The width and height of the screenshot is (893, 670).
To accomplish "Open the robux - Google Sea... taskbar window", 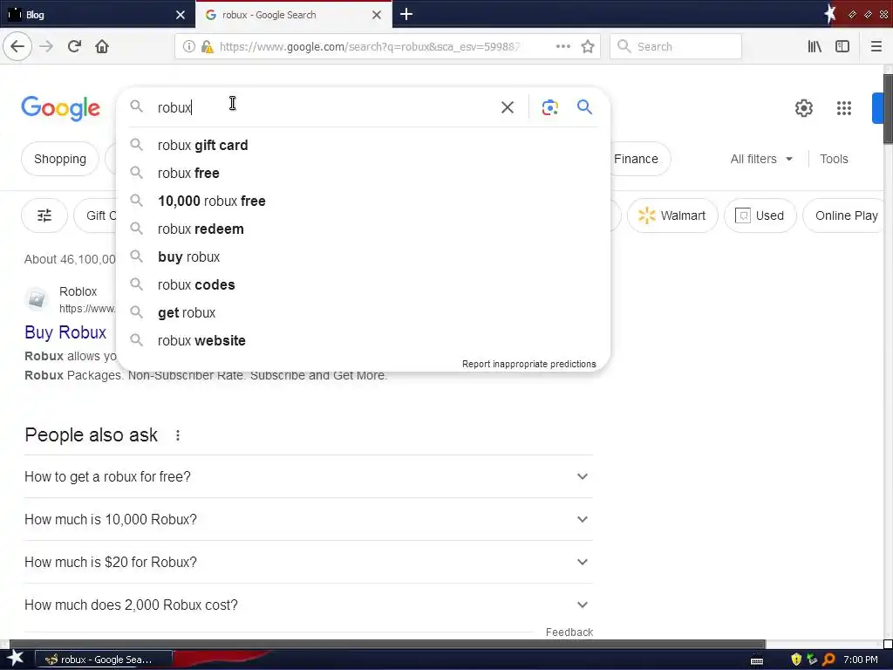I will [104, 660].
